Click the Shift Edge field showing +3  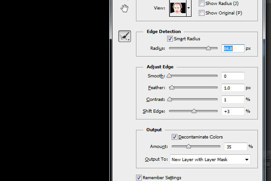[233, 111]
